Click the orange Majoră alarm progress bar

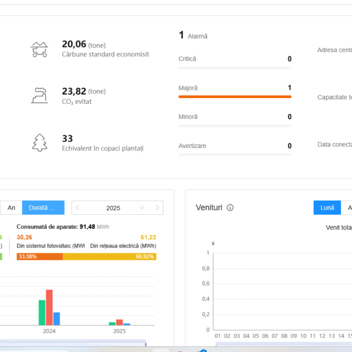(235, 96)
